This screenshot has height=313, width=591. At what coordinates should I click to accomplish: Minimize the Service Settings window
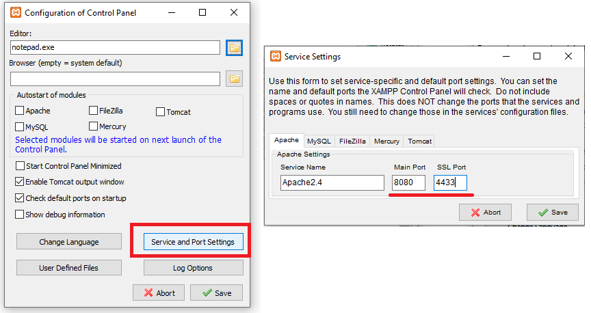[506, 57]
